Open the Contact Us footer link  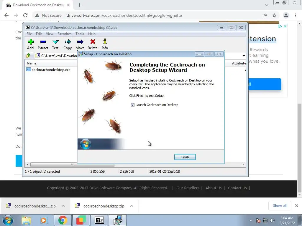[x=237, y=188]
